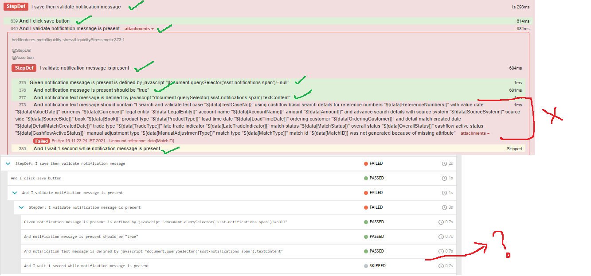The image size is (591, 276).
Task: Click the Failed badge showing the timestamp error
Action: point(42,140)
